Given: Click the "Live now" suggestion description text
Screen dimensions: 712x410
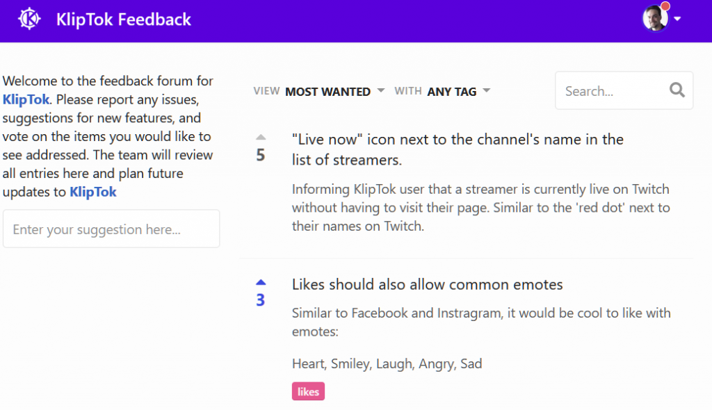Looking at the screenshot, I should [x=481, y=208].
